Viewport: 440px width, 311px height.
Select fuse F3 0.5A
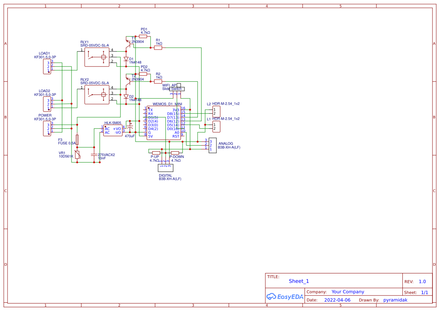tap(77, 139)
